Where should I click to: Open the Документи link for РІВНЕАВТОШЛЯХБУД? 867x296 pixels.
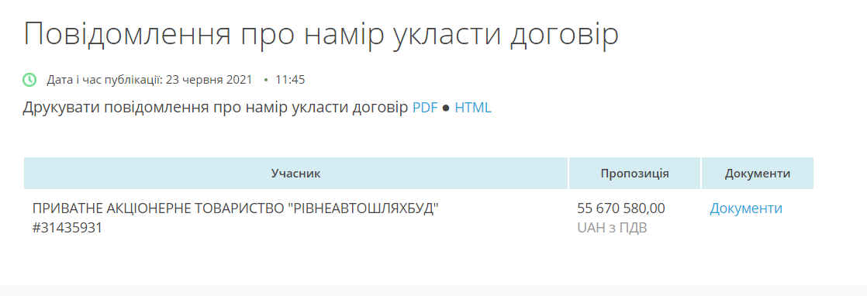click(x=746, y=208)
